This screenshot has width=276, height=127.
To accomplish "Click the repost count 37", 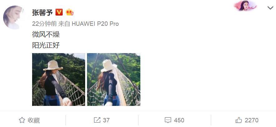I will 106,120.
